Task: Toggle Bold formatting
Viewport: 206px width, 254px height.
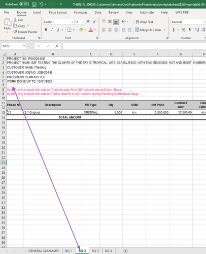Action: click(x=46, y=30)
